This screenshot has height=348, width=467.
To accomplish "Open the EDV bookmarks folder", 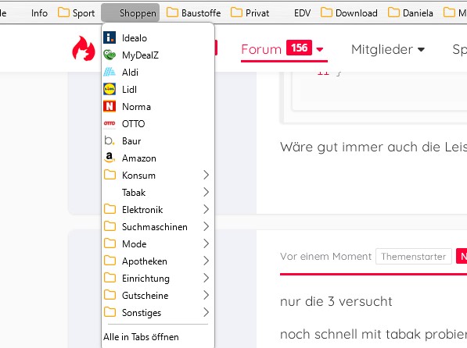I will coord(302,13).
